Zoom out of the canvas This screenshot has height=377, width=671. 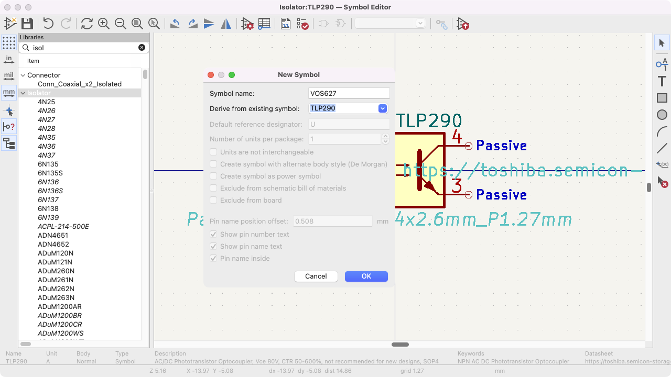coord(120,24)
